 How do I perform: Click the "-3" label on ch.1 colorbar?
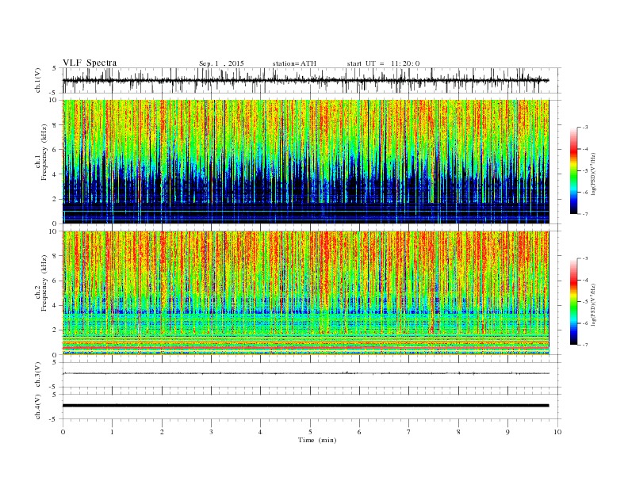click(584, 128)
